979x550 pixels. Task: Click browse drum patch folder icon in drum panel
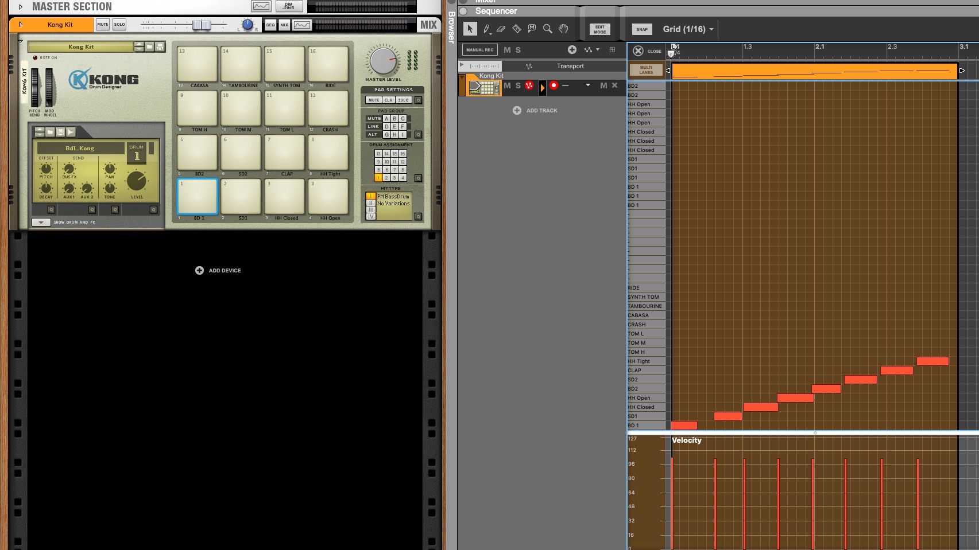50,132
